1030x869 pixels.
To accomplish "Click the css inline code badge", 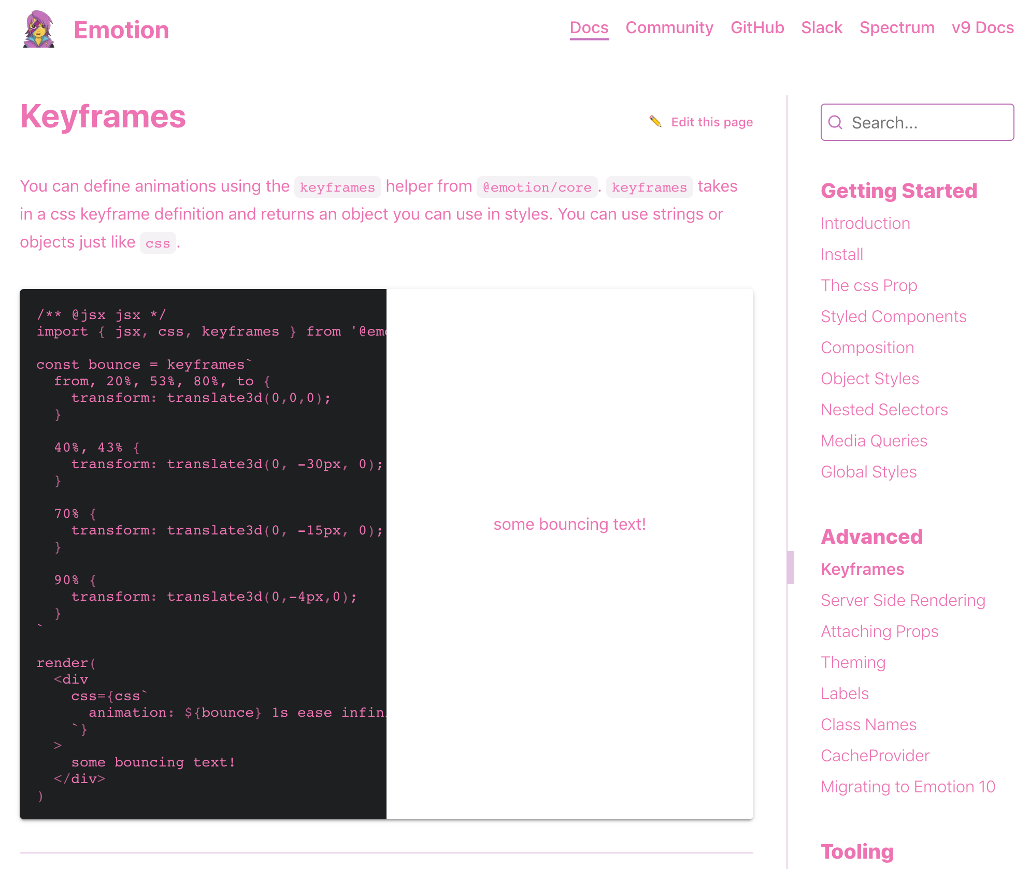I will 158,243.
